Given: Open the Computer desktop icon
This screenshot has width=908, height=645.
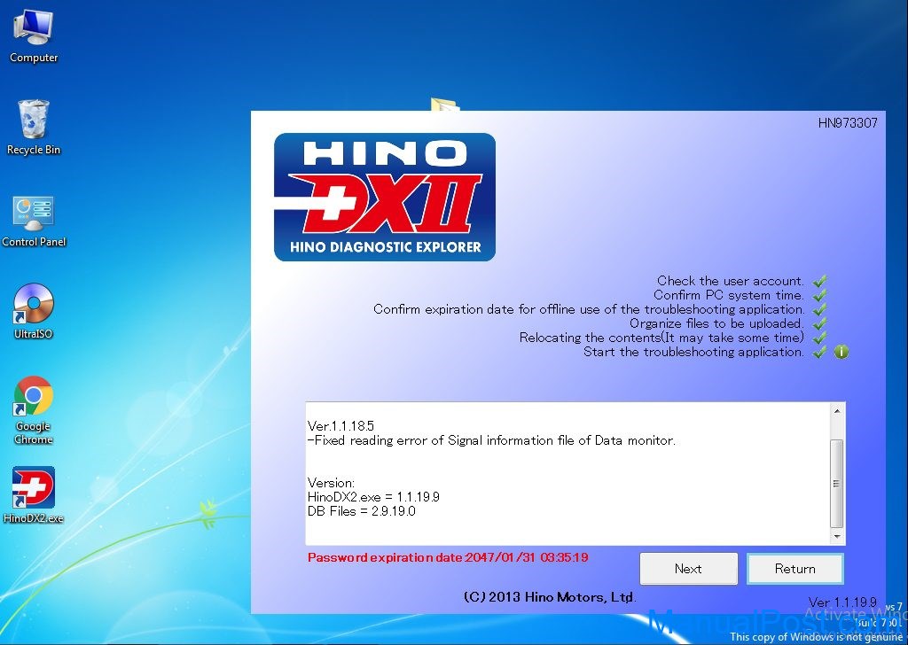Looking at the screenshot, I should click(x=34, y=35).
